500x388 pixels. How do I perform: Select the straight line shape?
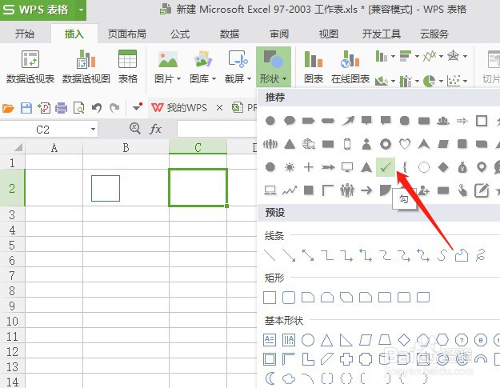(270, 255)
